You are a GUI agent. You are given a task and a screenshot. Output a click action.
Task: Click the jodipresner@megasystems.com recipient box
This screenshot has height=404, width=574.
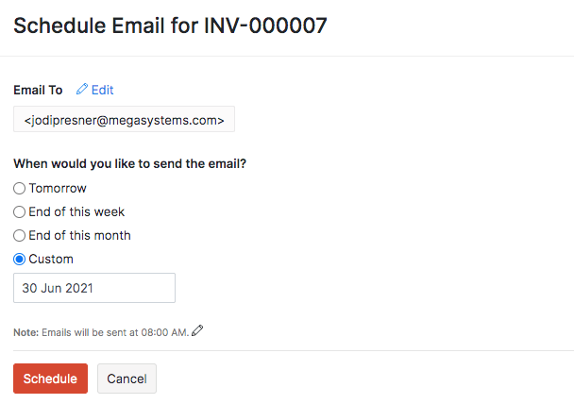tap(124, 120)
